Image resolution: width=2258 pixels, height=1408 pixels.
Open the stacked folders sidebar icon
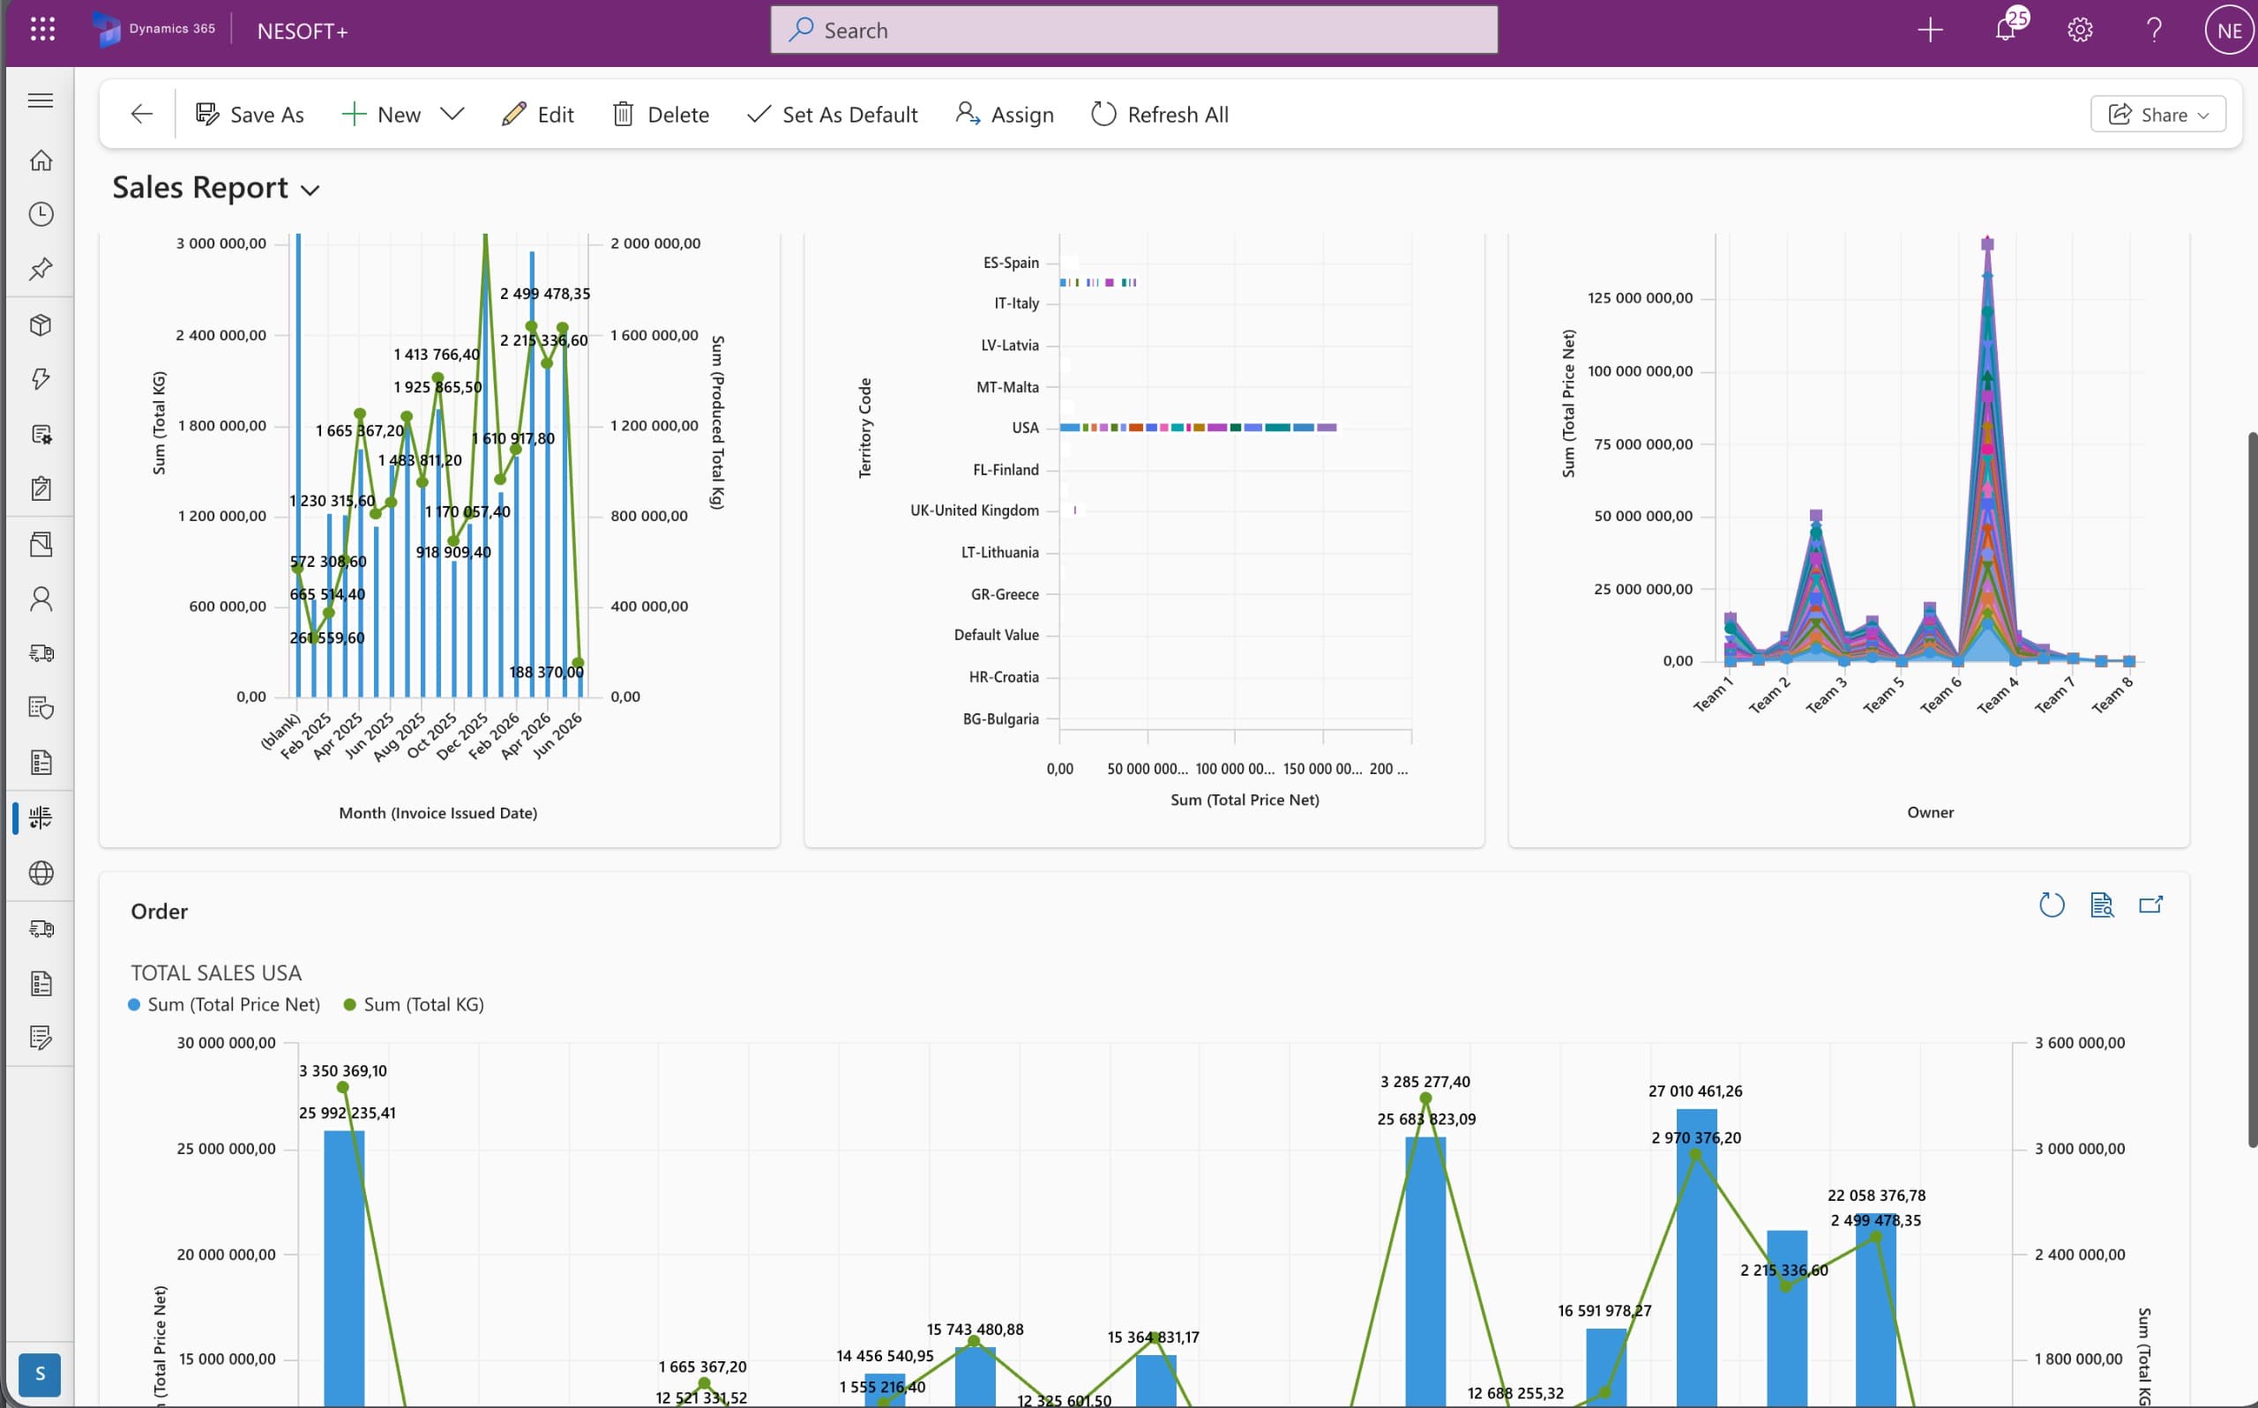pos(40,544)
